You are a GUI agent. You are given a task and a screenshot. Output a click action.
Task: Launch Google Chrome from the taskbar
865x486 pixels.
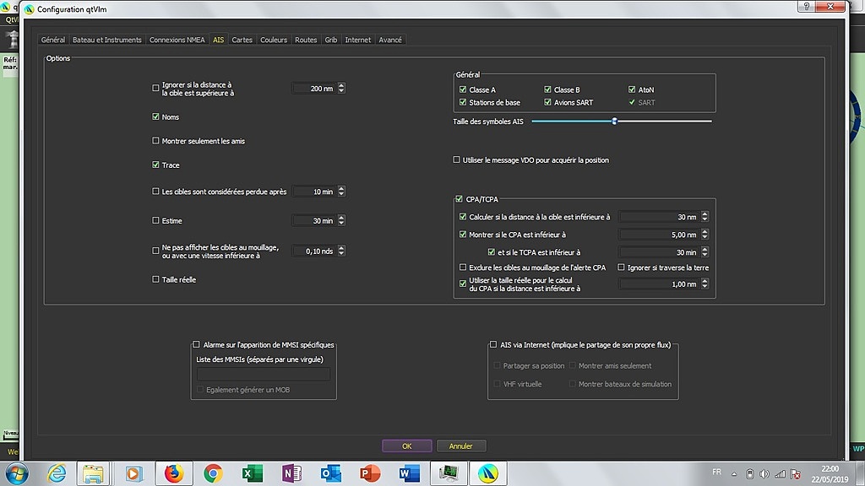coord(213,473)
